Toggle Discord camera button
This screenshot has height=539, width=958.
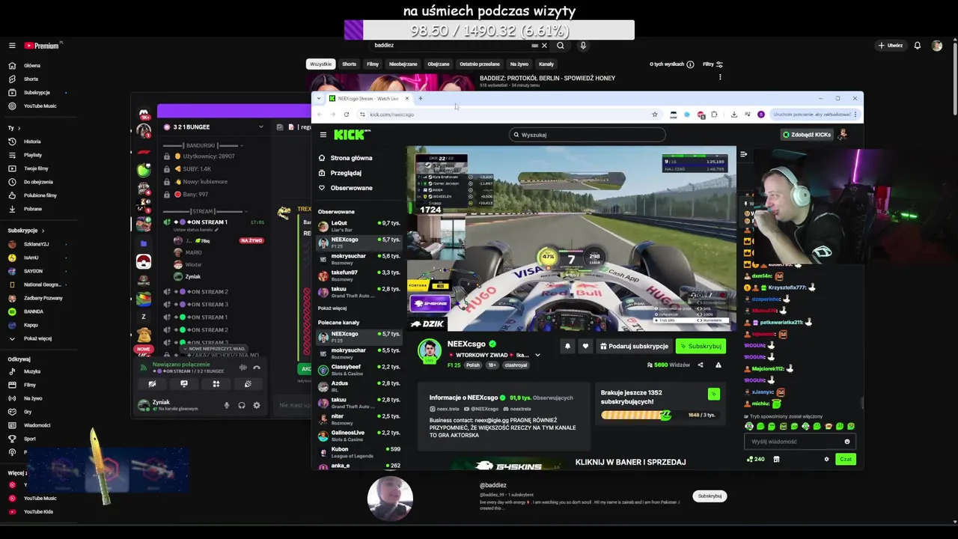152,384
